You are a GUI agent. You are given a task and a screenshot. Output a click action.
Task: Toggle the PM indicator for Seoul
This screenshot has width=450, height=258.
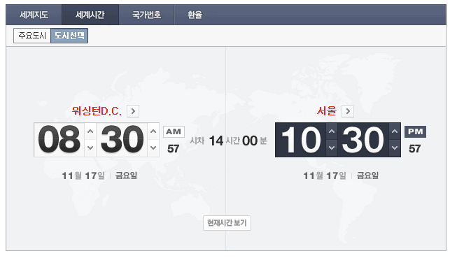(415, 132)
